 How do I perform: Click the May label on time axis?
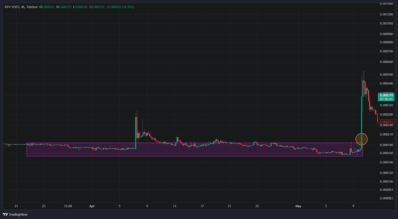click(298, 206)
